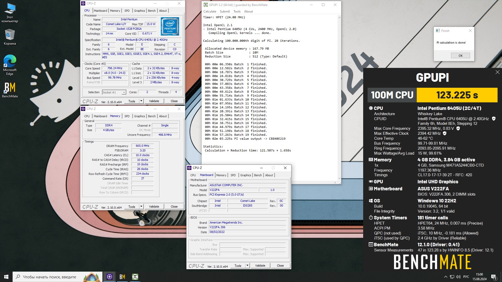Click the 'Windows 10 22H2' OS entry
This screenshot has width=502, height=282.
click(x=437, y=201)
